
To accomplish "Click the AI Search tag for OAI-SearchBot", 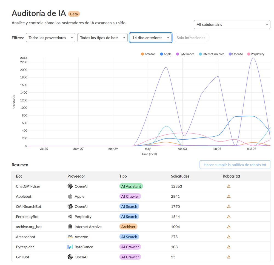I will coord(129,206).
